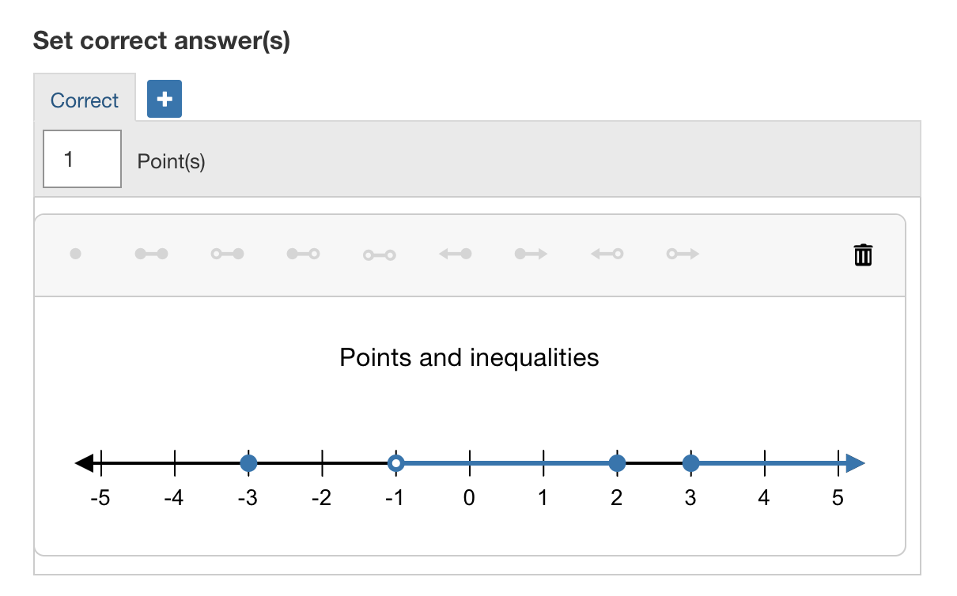Choose the closed-left open-right segment tool
The width and height of the screenshot is (957, 596).
(303, 254)
